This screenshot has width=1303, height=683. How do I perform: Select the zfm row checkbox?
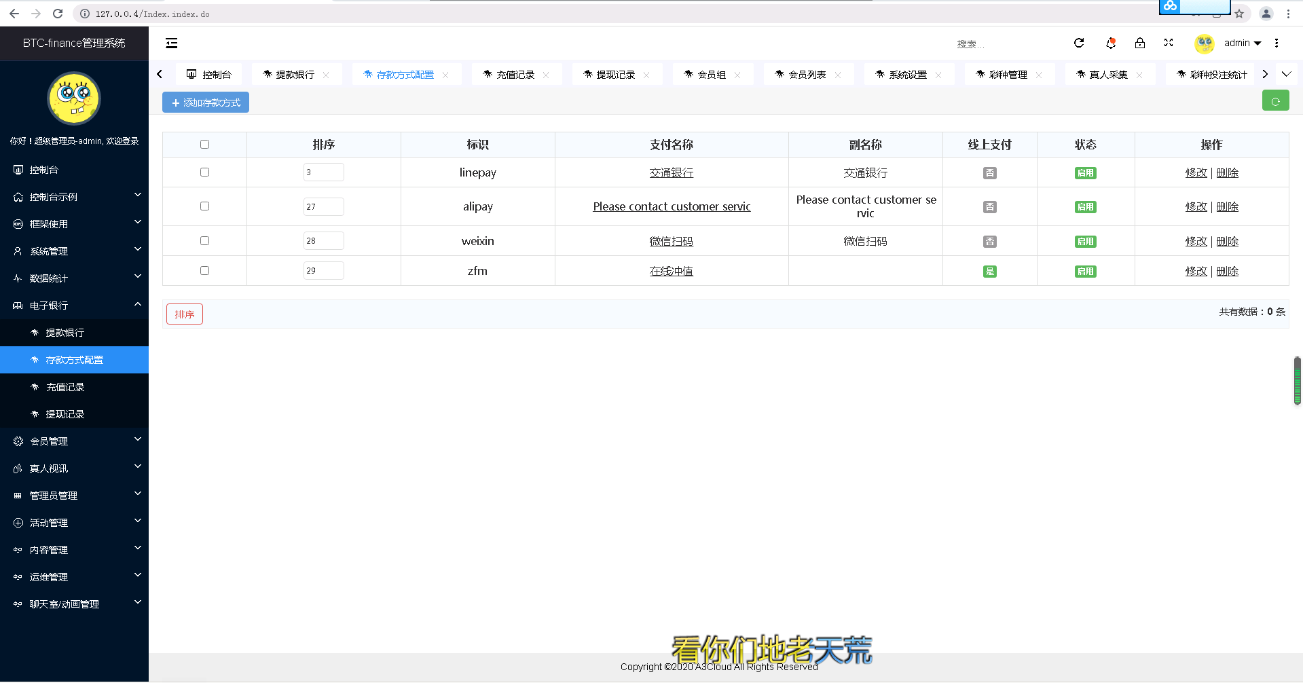coord(204,271)
